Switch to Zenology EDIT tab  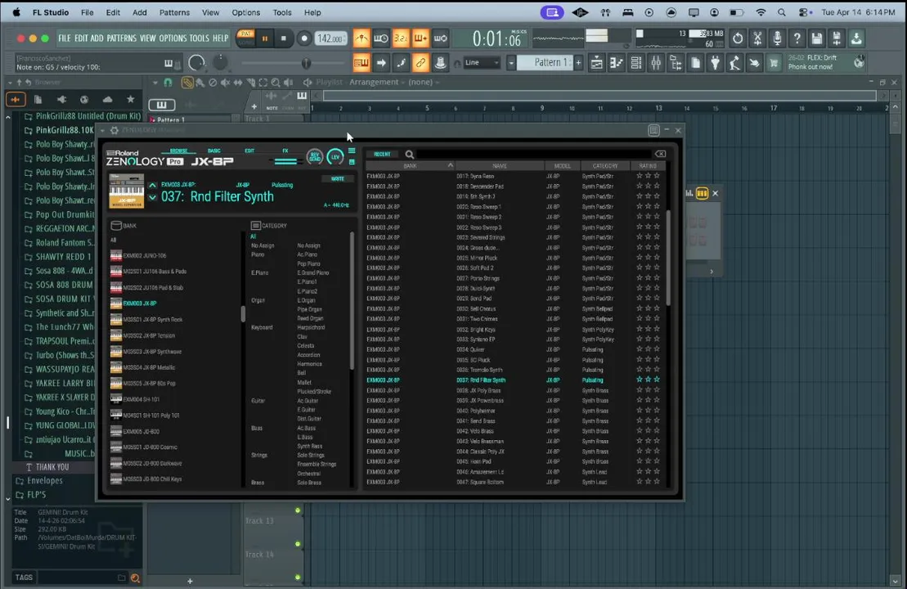click(x=249, y=151)
